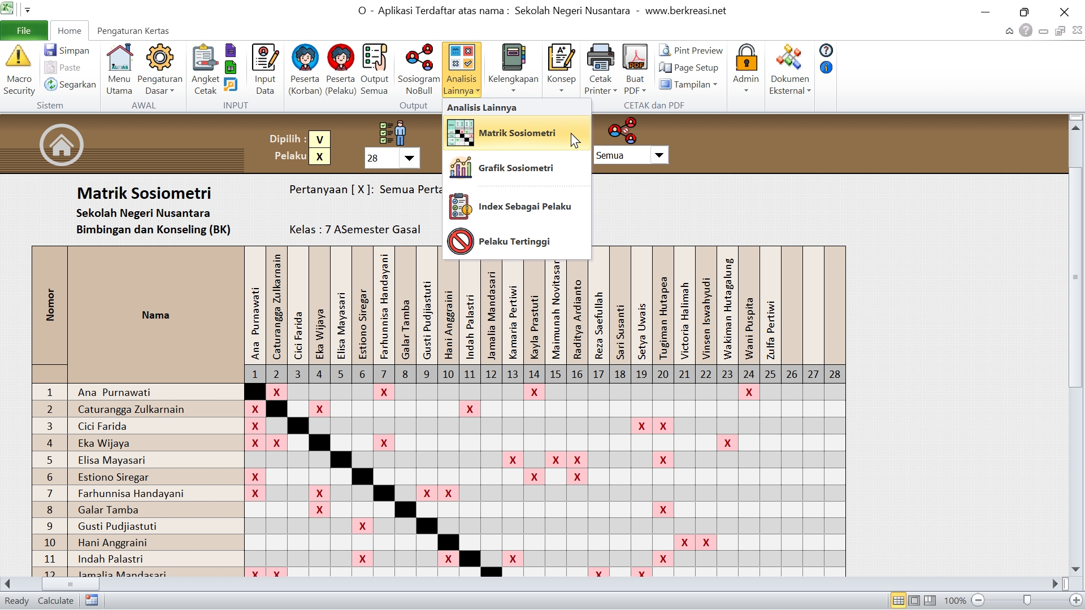Click Pint Preview button
Screen dimensions: 1085x610
pyautogui.click(x=691, y=50)
